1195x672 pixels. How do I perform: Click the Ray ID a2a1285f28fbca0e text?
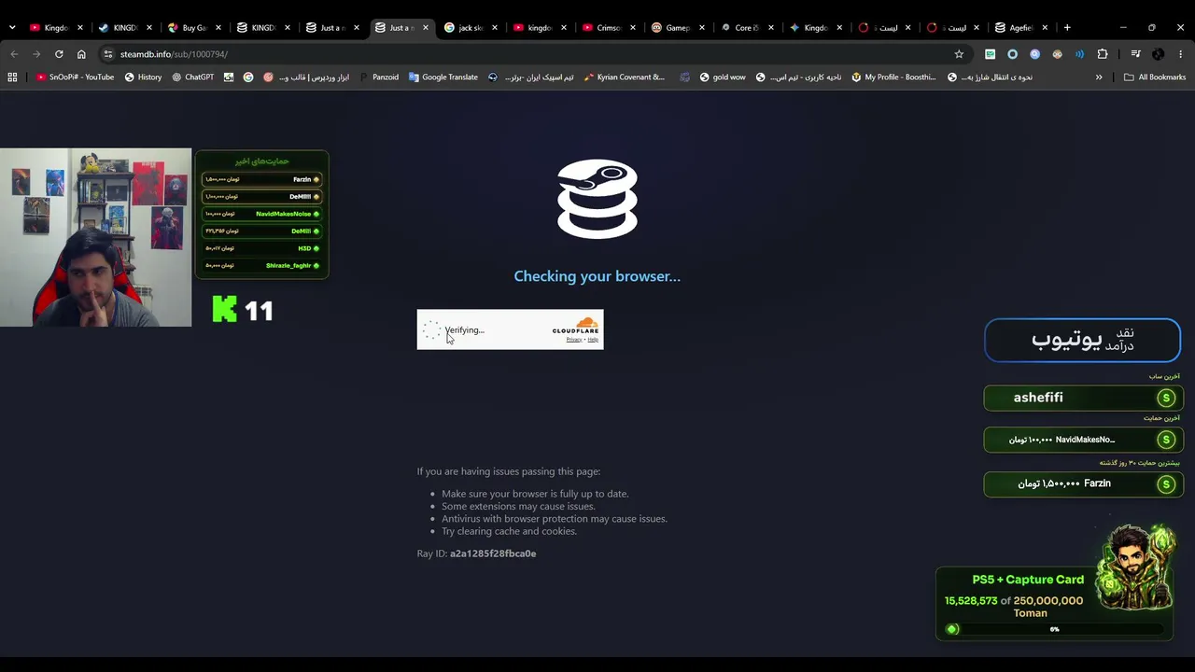[476, 553]
